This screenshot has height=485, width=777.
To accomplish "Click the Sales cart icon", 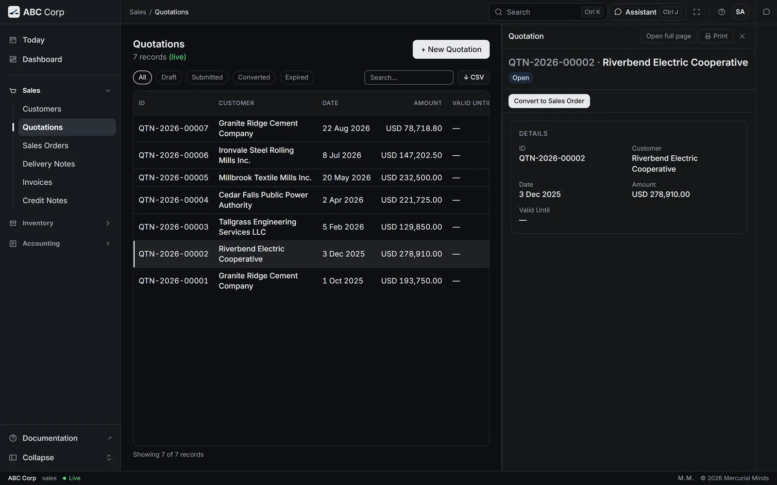I will click(x=13, y=91).
